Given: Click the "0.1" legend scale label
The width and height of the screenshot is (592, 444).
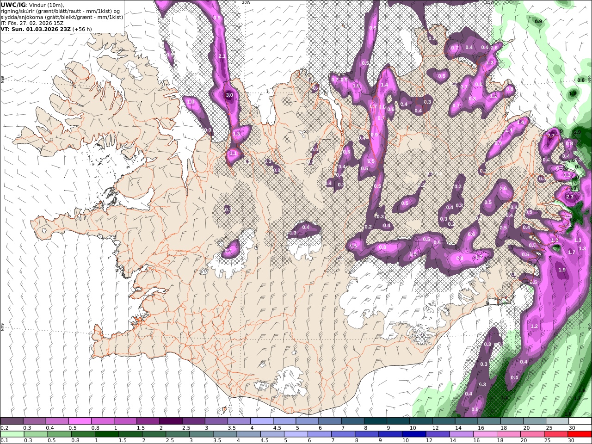Looking at the screenshot, I should tap(5, 441).
